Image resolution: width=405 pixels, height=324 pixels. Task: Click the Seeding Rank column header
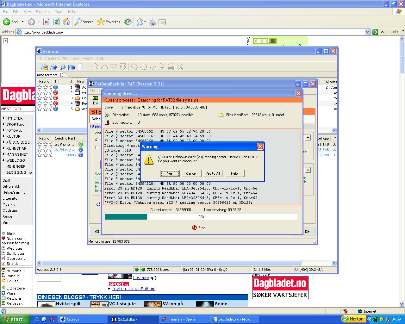(x=65, y=138)
